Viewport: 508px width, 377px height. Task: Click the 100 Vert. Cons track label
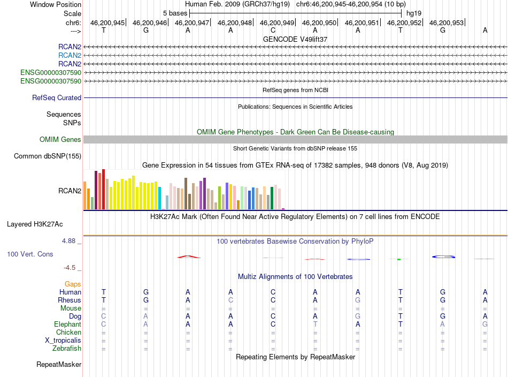[x=30, y=254]
